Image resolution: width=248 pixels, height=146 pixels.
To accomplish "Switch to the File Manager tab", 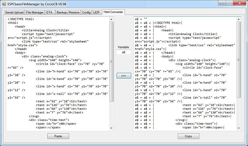I will pyautogui.click(x=35, y=12).
